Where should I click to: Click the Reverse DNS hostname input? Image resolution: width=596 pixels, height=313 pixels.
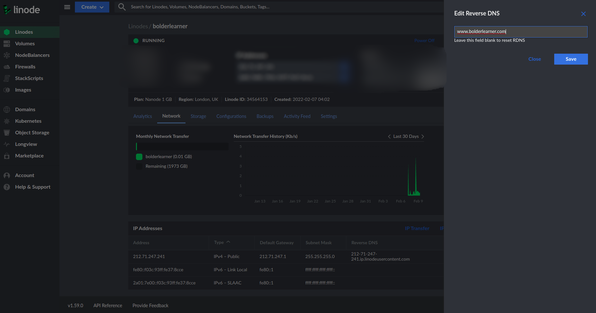click(x=521, y=31)
